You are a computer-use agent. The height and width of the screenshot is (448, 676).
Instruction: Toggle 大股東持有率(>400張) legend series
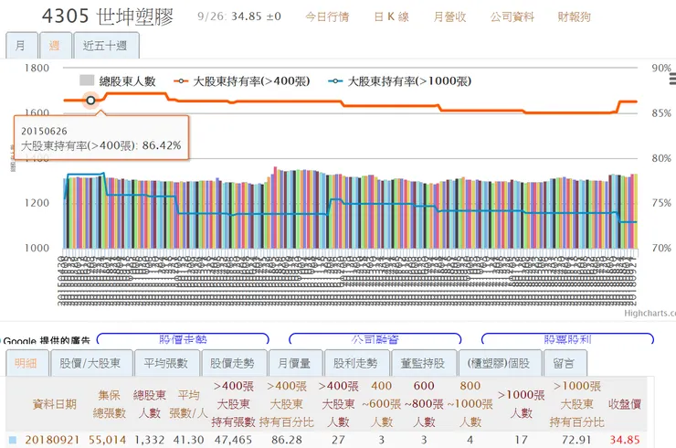coord(242,81)
